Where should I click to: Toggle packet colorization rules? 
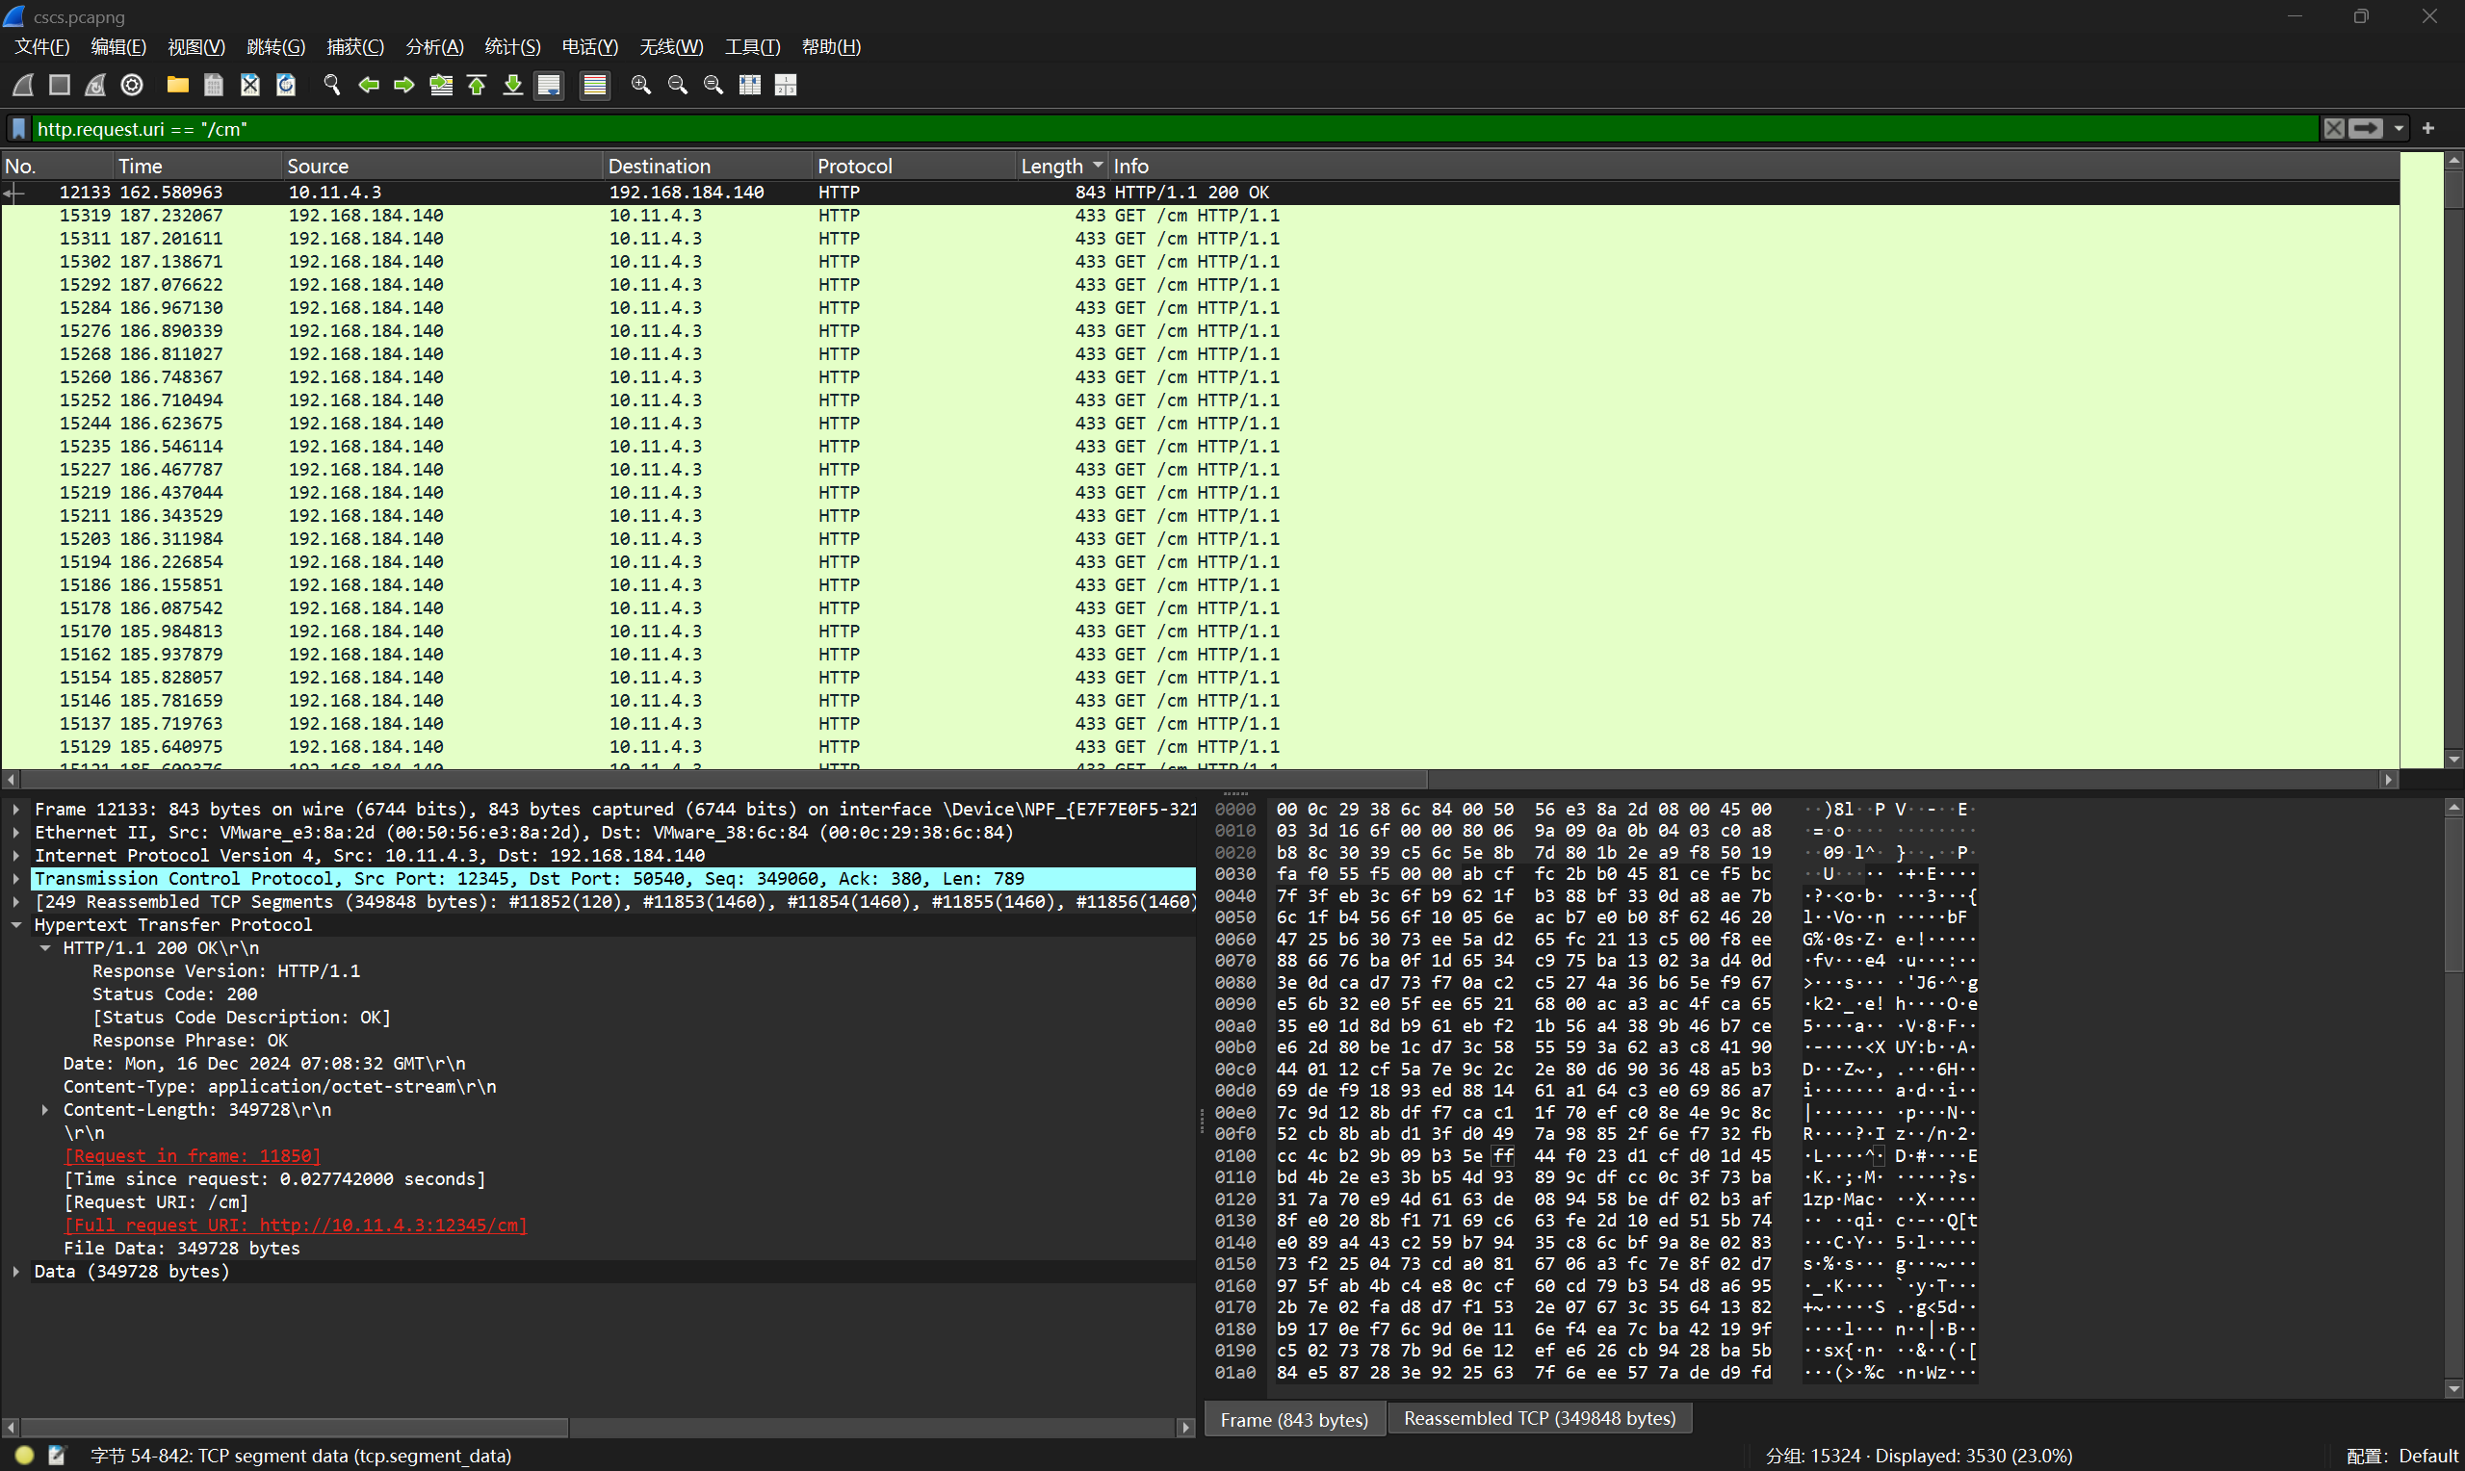pos(595,86)
